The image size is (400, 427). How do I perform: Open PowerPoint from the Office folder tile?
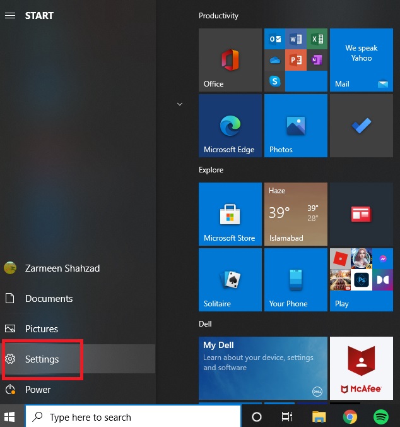296,60
